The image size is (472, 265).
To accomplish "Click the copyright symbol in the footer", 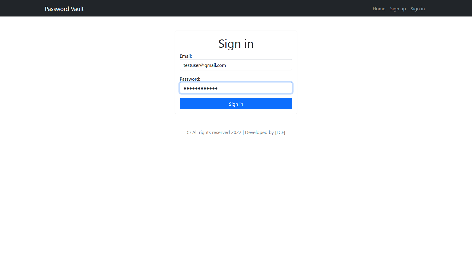I will point(189,132).
